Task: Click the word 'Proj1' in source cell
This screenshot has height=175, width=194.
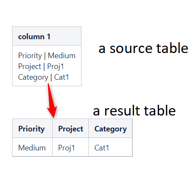Action: [x=56, y=66]
